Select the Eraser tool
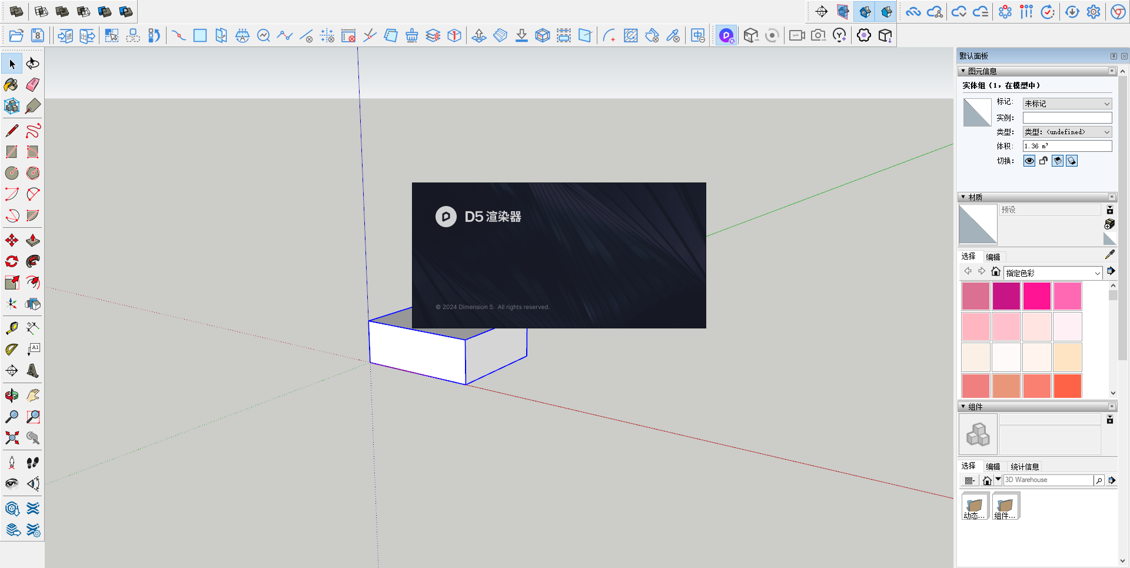Viewport: 1130px width, 568px height. coord(33,85)
